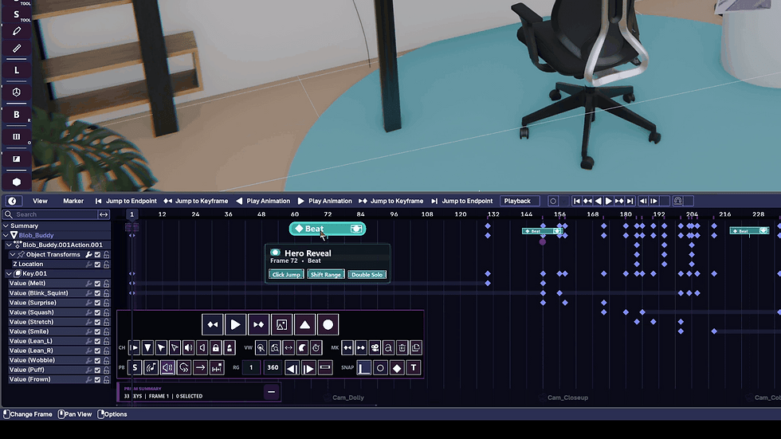Screen dimensions: 781x439
Task: Click left Jump to Endpoint header item
Action: pos(126,201)
